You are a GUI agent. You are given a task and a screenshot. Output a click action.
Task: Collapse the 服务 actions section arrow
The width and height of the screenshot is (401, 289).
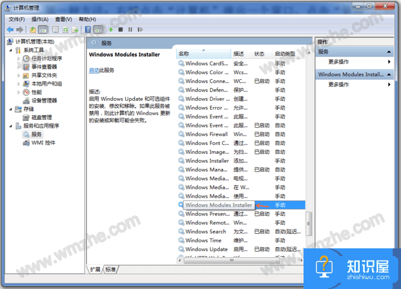(389, 52)
